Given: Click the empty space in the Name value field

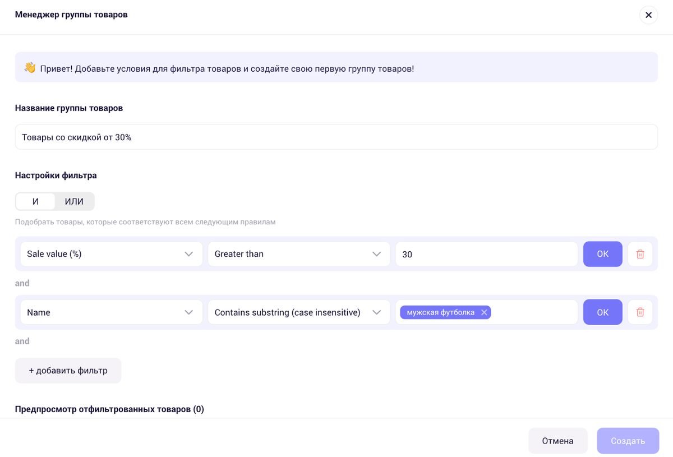Looking at the screenshot, I should point(533,312).
